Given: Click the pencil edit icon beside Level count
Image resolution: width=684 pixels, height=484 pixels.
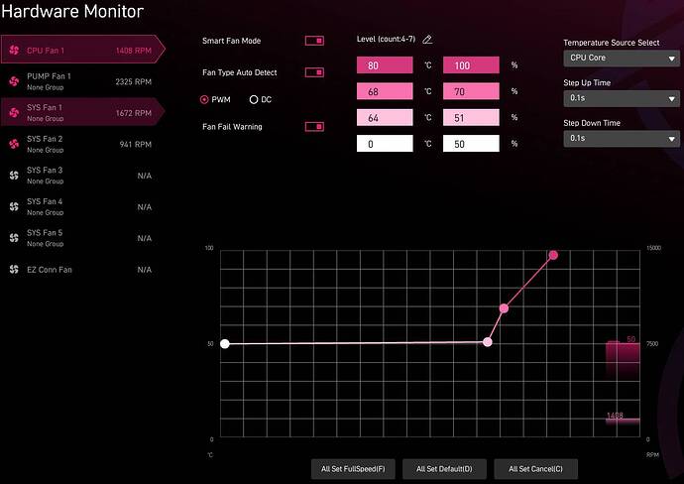Looking at the screenshot, I should 427,40.
